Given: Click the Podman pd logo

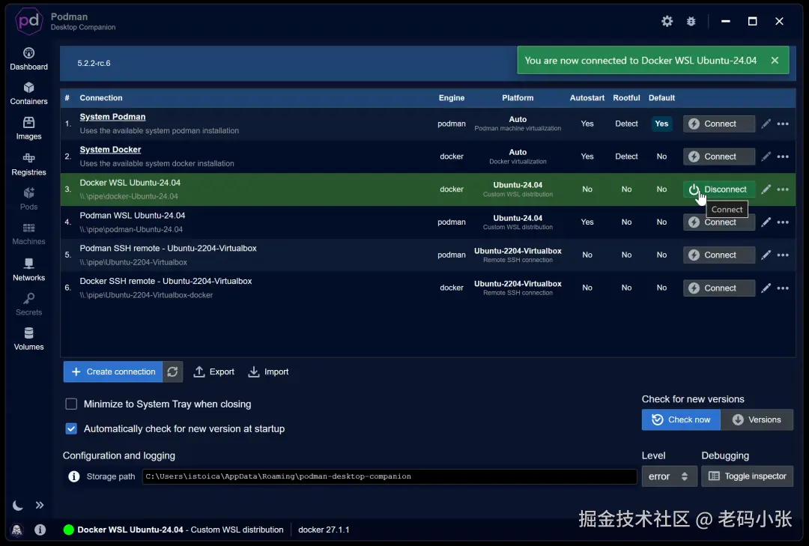Looking at the screenshot, I should 28,21.
